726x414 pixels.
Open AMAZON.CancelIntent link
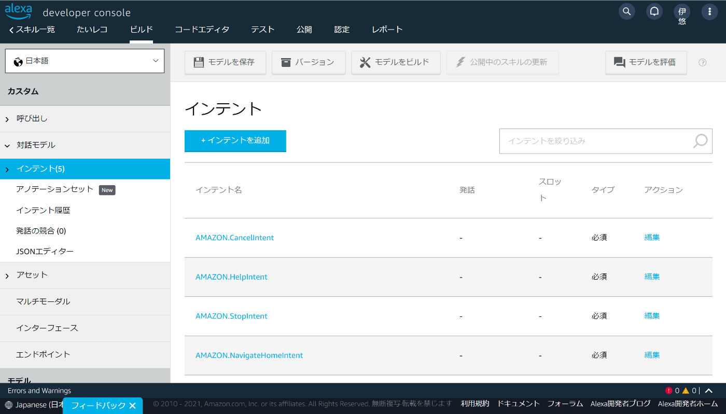pyautogui.click(x=234, y=238)
